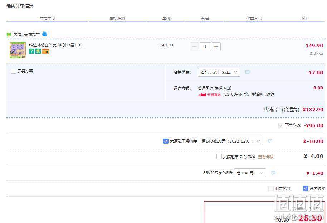Click the orange card icon under product title
This screenshot has height=223, width=327.
45,51
